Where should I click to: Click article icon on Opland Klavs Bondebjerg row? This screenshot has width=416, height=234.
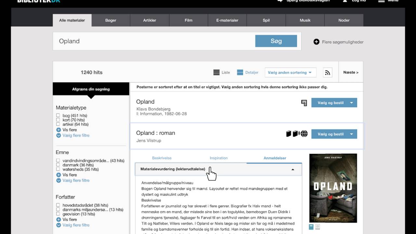[x=304, y=103]
